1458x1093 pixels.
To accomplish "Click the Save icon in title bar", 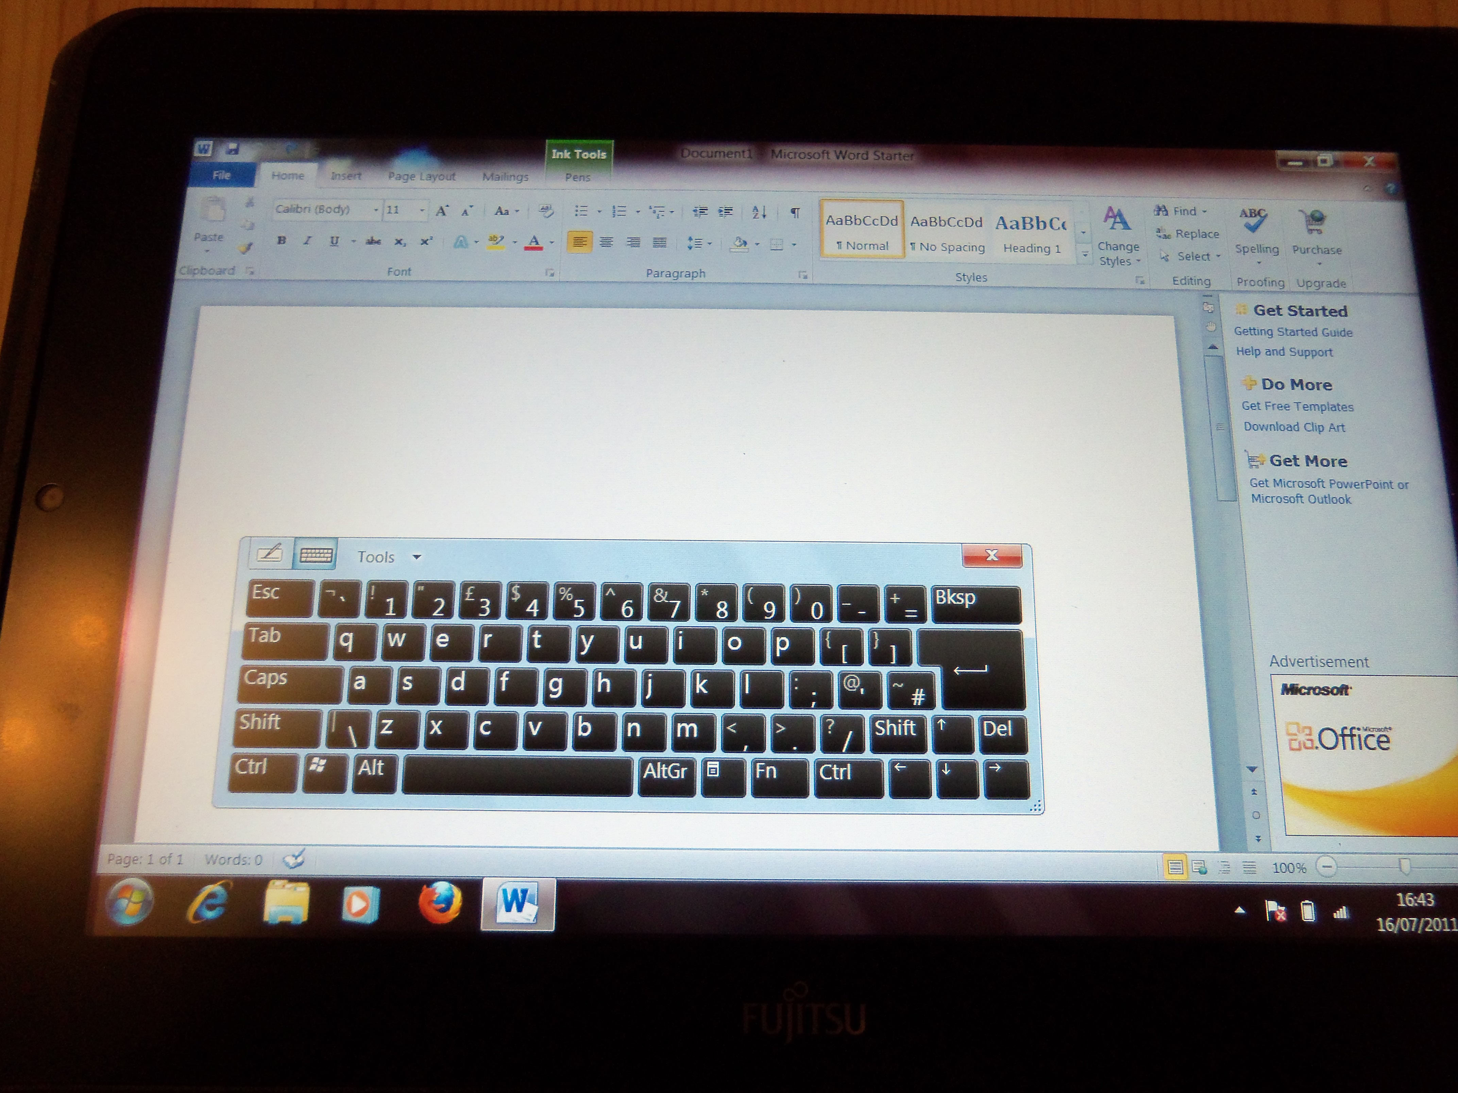I will point(232,149).
